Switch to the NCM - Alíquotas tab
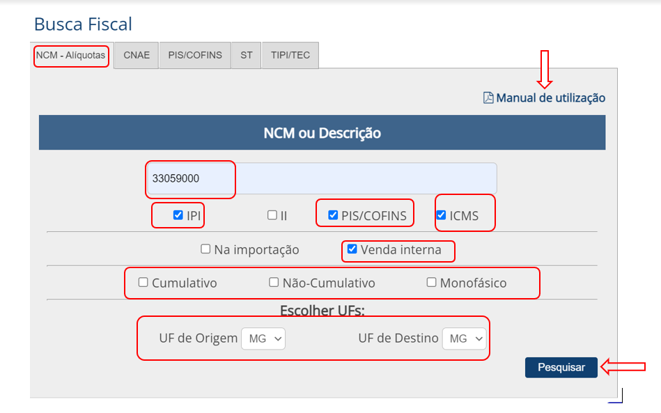Screen dimensions: 661x413 (x=71, y=56)
